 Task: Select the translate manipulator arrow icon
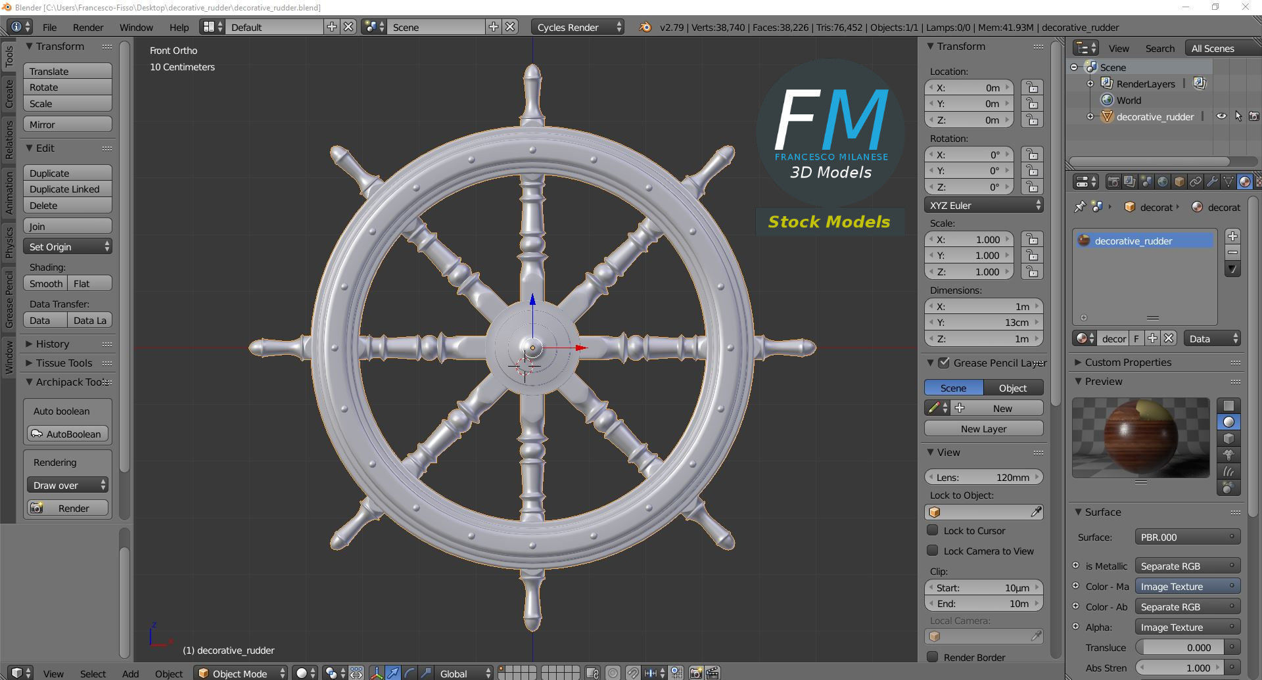point(393,673)
